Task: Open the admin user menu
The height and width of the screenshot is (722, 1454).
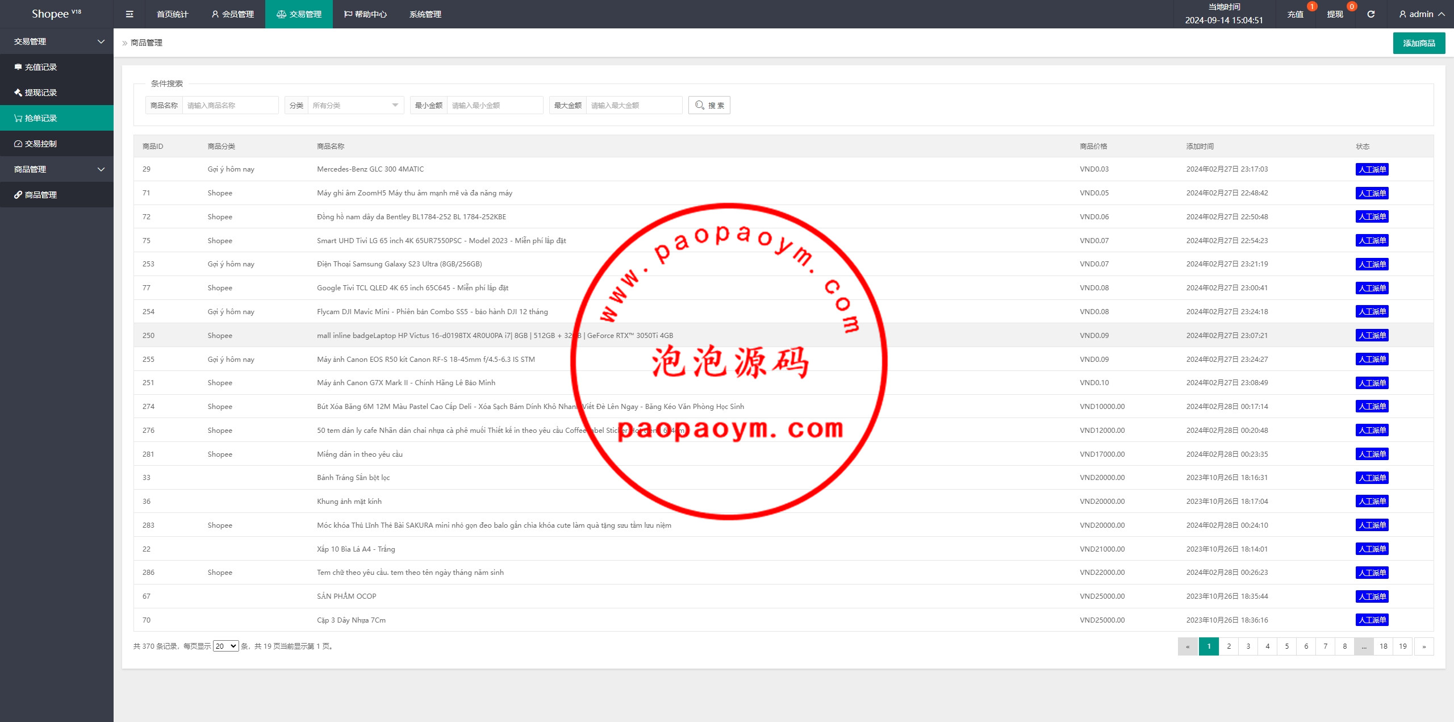Action: (x=1422, y=14)
